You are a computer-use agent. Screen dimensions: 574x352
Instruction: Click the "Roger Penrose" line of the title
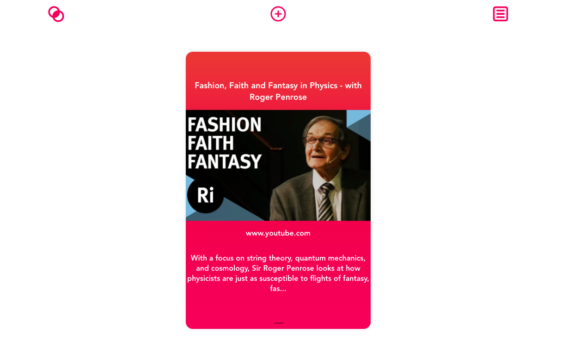point(278,97)
